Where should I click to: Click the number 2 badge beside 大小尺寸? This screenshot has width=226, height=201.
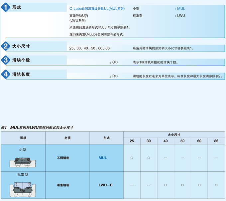(6, 46)
